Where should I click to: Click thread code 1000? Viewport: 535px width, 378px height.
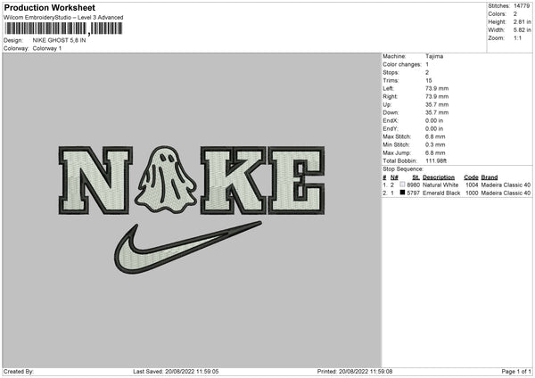tap(472, 193)
